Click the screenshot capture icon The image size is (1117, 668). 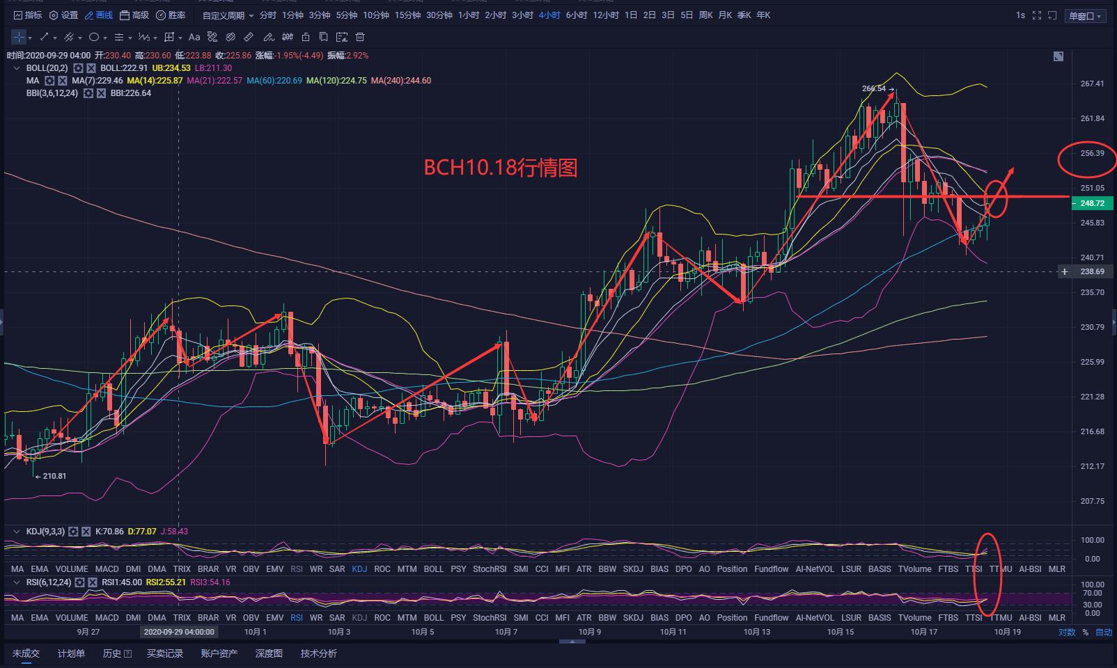1052,15
